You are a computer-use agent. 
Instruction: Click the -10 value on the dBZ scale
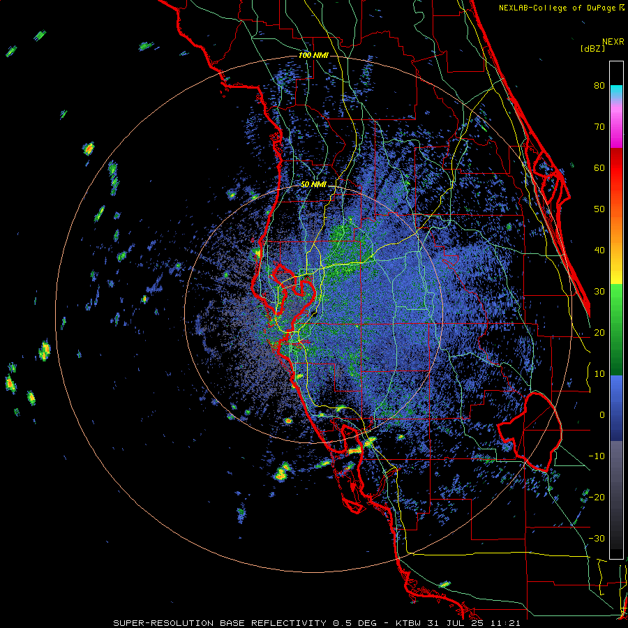tap(597, 456)
